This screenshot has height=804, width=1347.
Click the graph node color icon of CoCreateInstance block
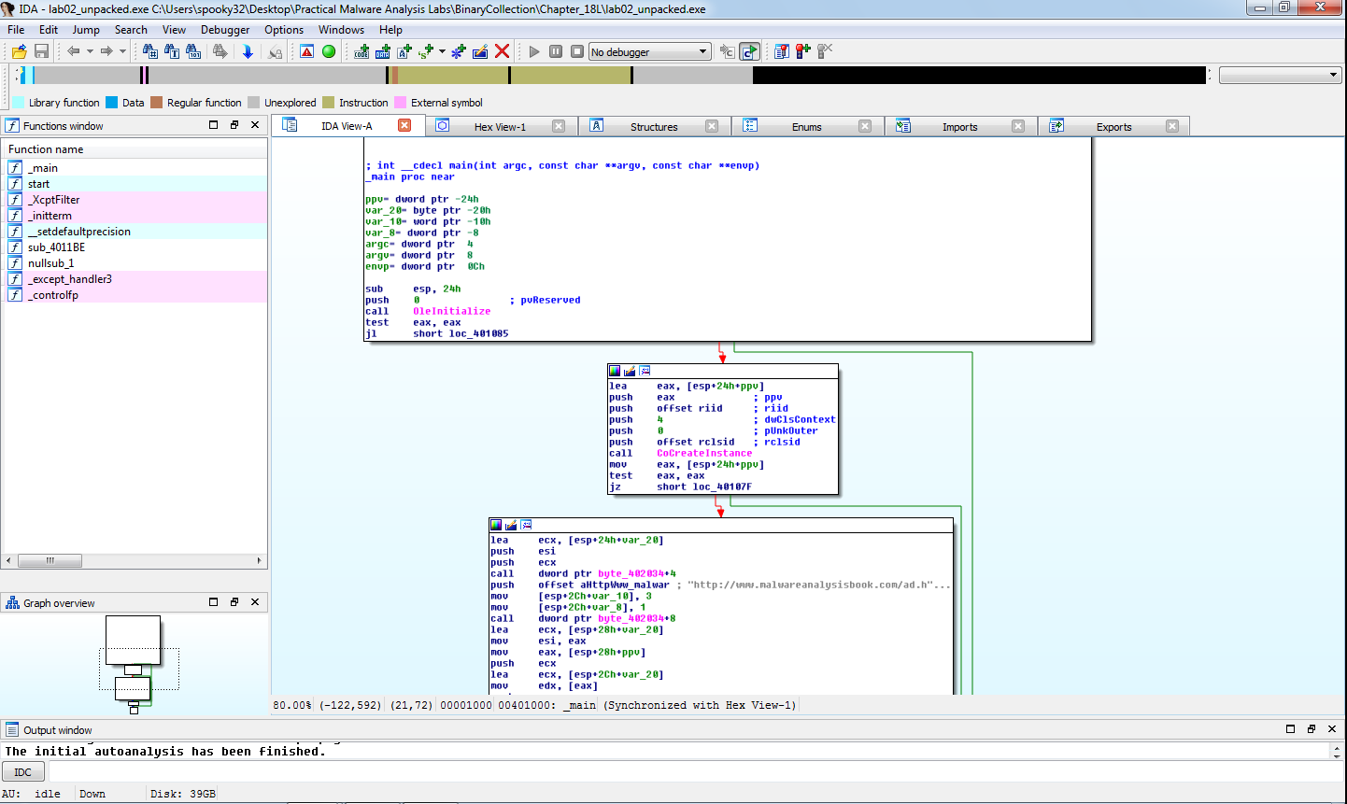pos(615,371)
